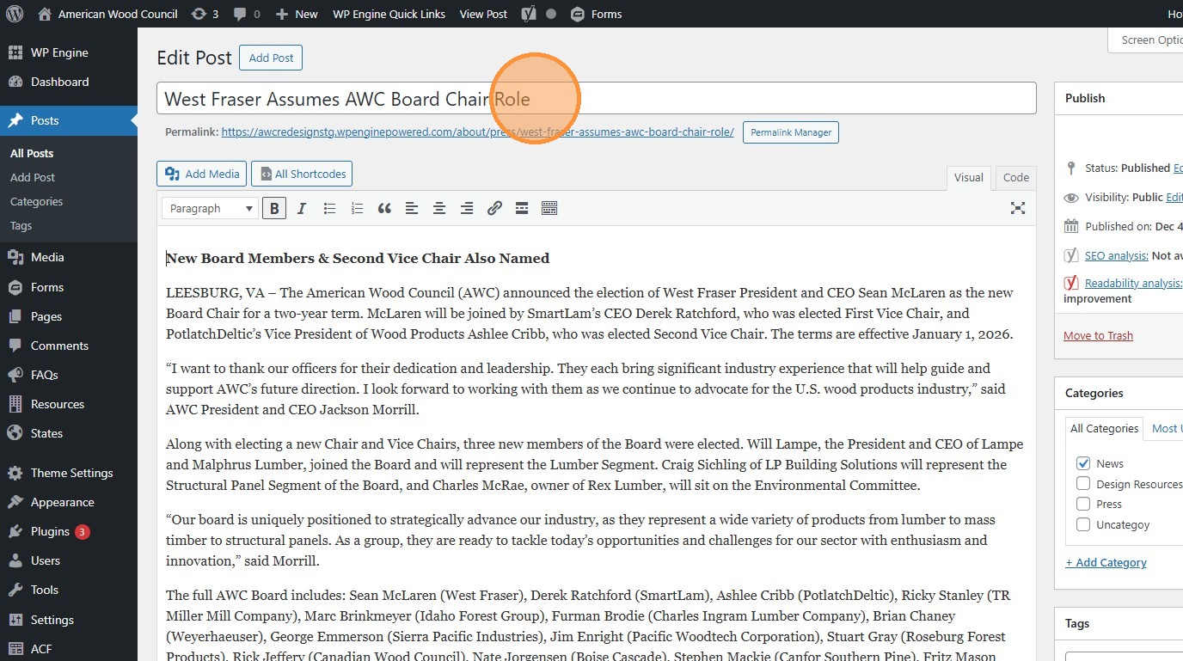The height and width of the screenshot is (661, 1183).
Task: Click View Post in admin bar
Action: pos(483,14)
